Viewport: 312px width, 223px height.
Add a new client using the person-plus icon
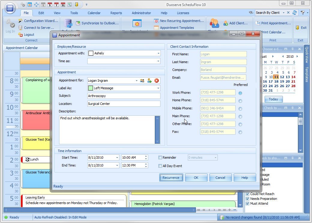tap(149, 81)
